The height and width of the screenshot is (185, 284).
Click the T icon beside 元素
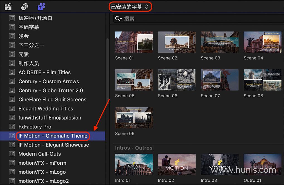[x=12, y=54]
